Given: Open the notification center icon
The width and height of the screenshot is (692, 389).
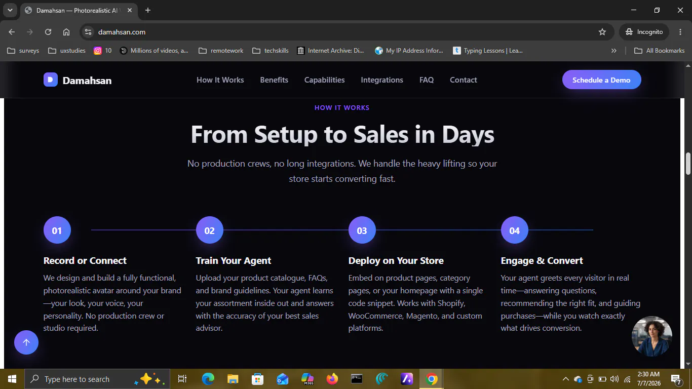Looking at the screenshot, I should (x=676, y=379).
